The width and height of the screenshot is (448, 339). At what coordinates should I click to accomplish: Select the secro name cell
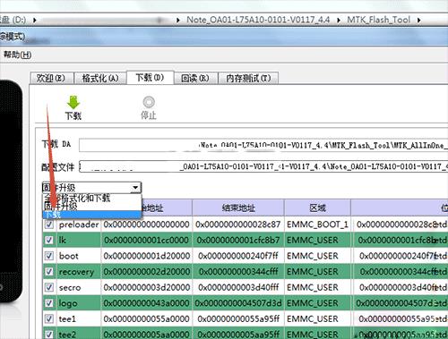pyautogui.click(x=79, y=287)
